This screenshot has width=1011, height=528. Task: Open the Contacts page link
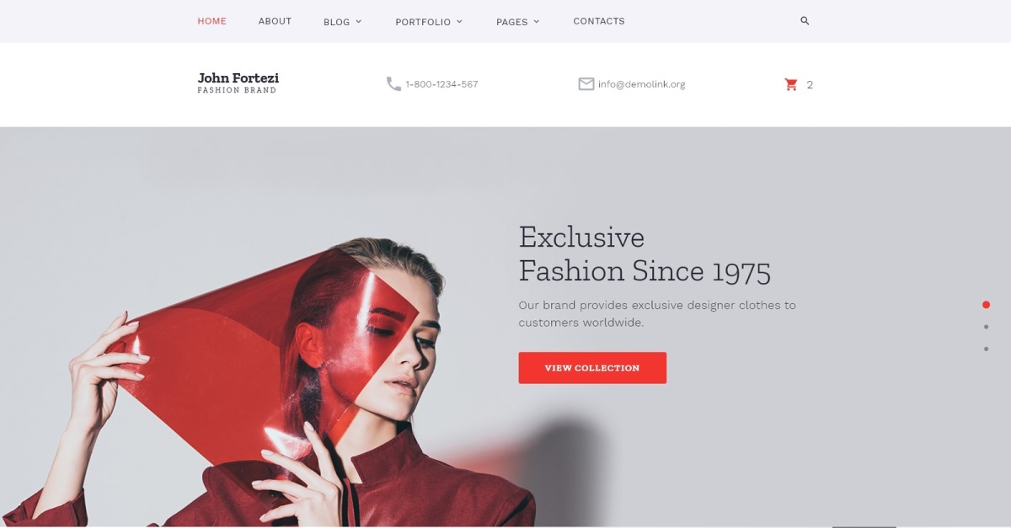(599, 21)
